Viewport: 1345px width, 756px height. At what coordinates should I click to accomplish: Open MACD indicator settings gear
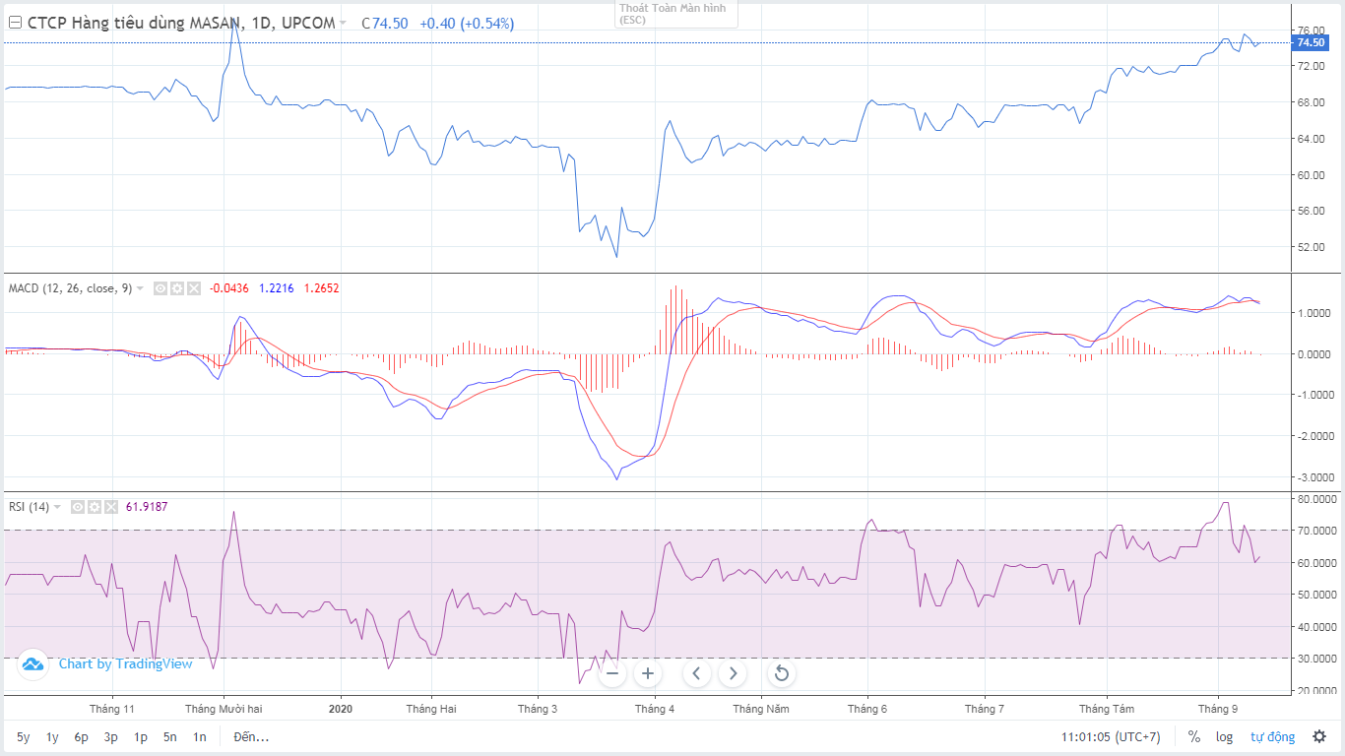coord(176,288)
